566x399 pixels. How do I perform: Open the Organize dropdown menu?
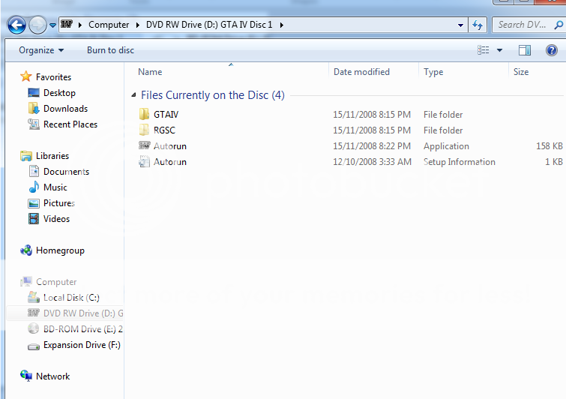(41, 50)
